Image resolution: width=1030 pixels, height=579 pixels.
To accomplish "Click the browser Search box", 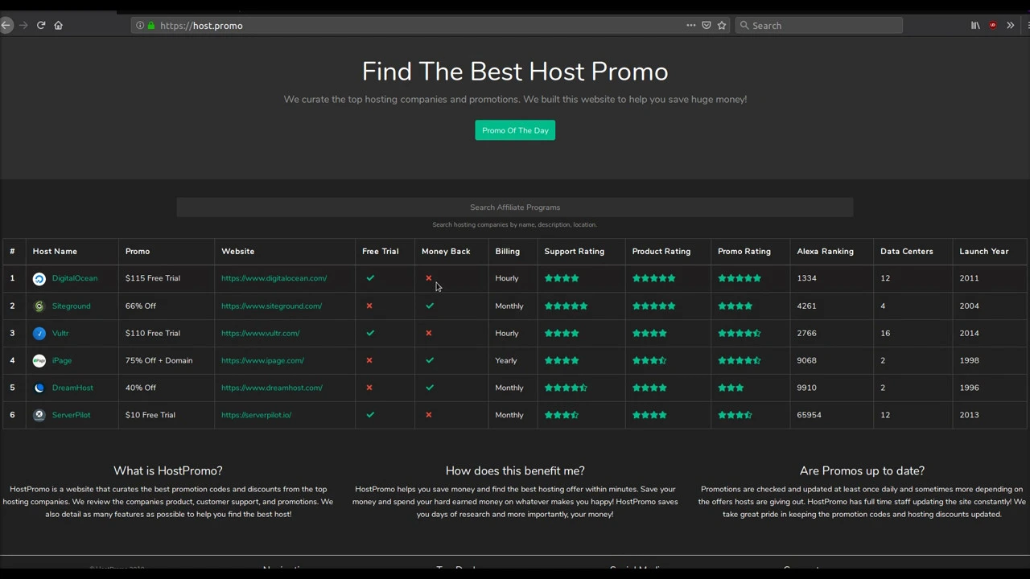I will point(819,26).
